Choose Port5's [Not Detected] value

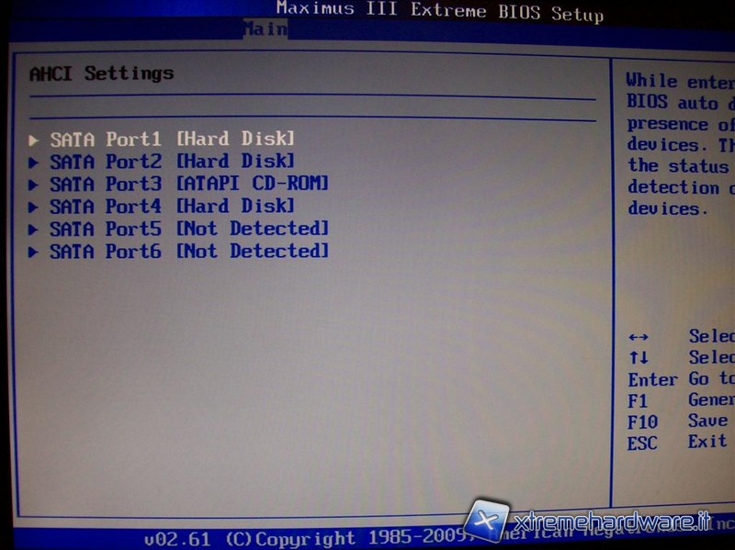pos(252,229)
